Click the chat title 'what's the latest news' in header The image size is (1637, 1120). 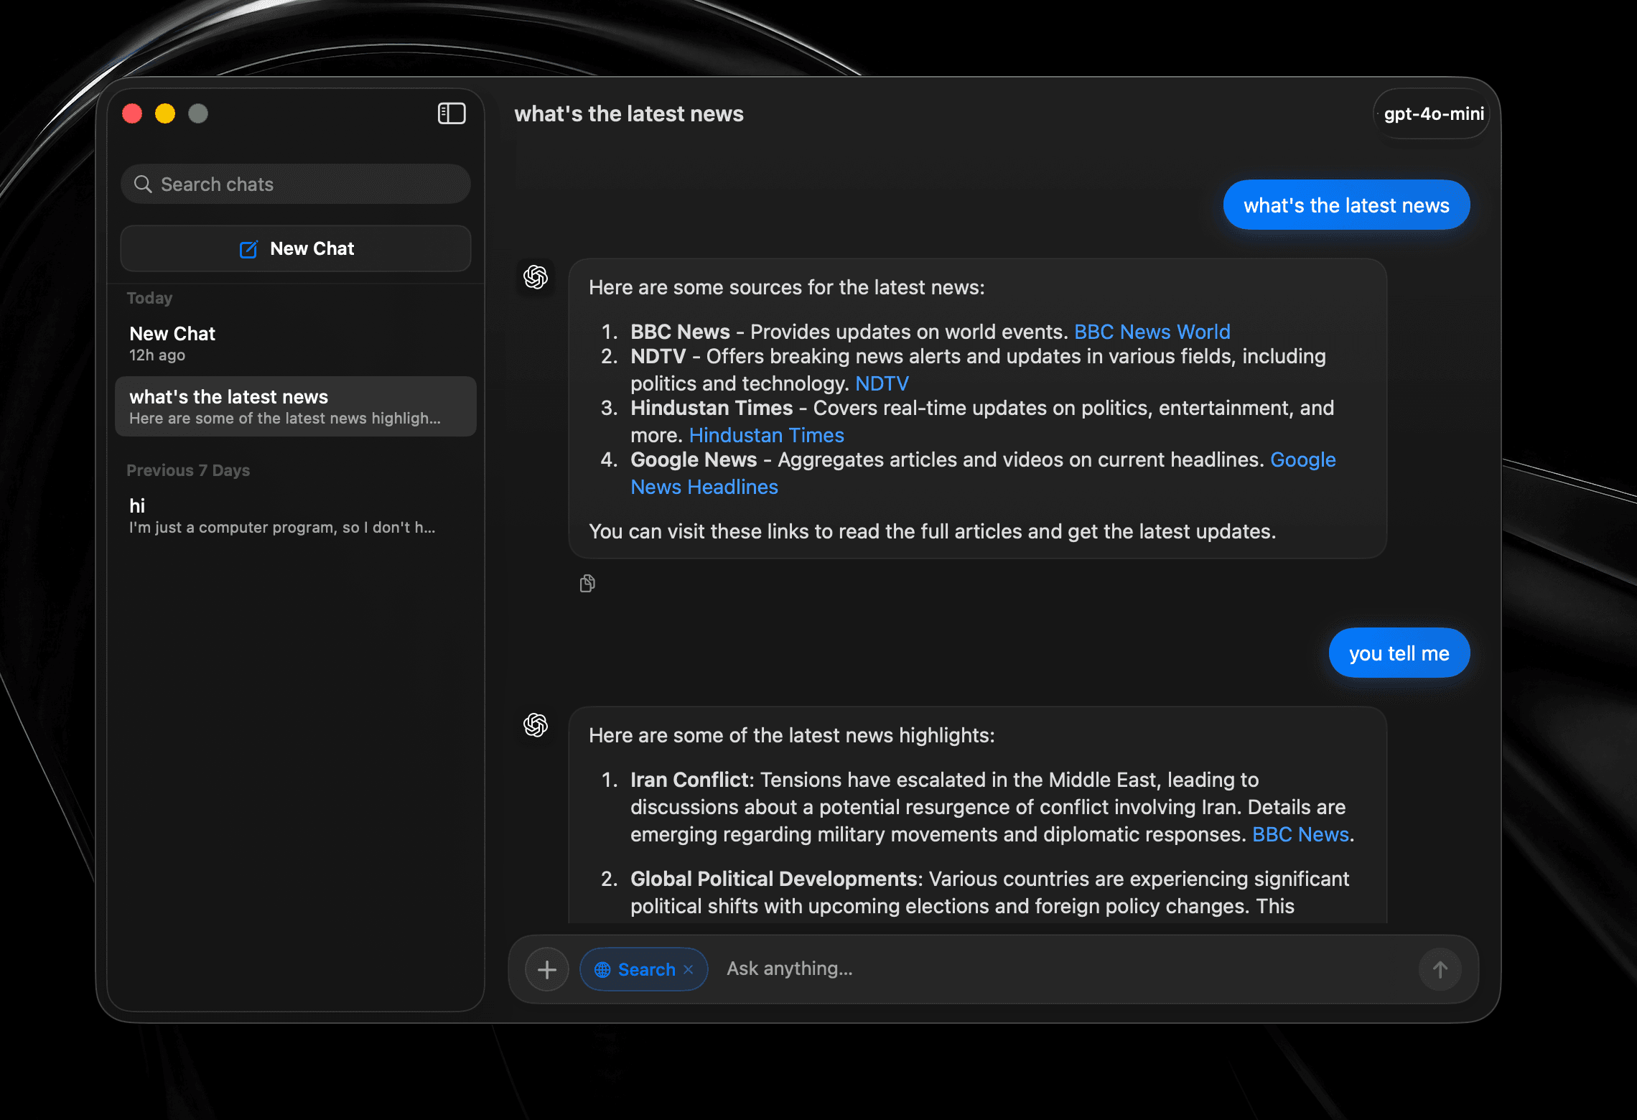coord(629,113)
